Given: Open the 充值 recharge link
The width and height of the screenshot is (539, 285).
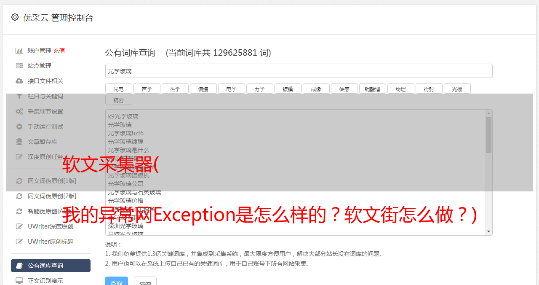Looking at the screenshot, I should tap(59, 51).
